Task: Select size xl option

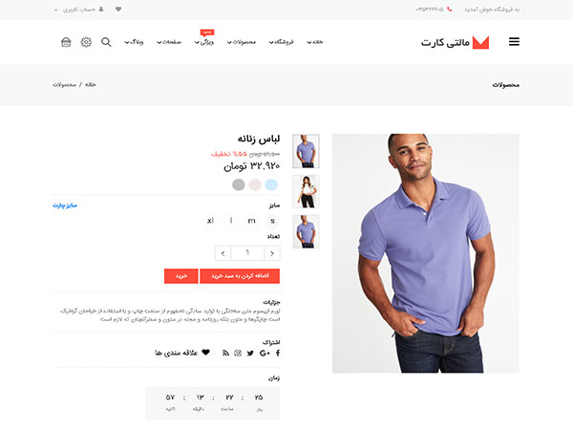Action: [210, 221]
